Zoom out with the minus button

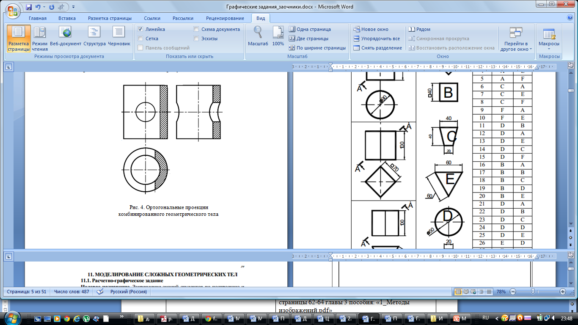point(513,292)
